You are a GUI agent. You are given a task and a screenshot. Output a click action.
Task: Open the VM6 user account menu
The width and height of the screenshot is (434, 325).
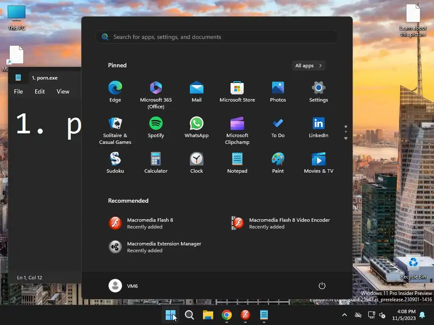point(123,286)
